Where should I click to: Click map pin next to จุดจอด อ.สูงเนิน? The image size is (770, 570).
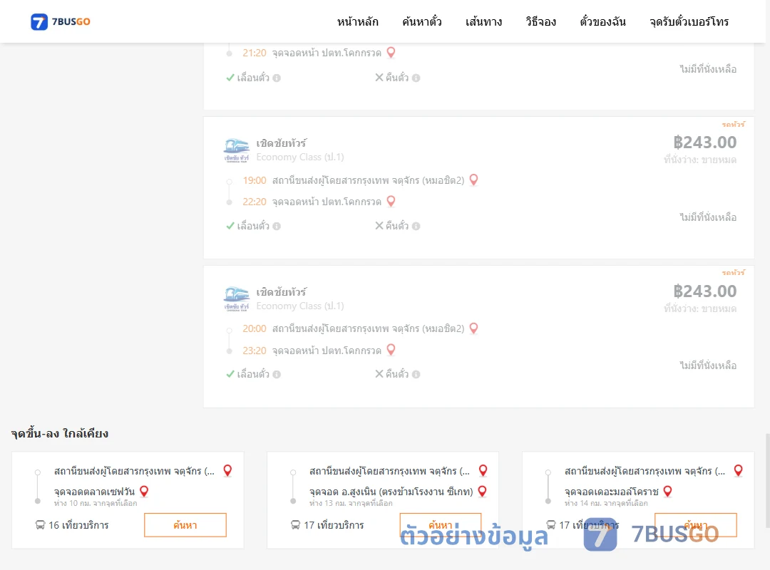click(482, 492)
